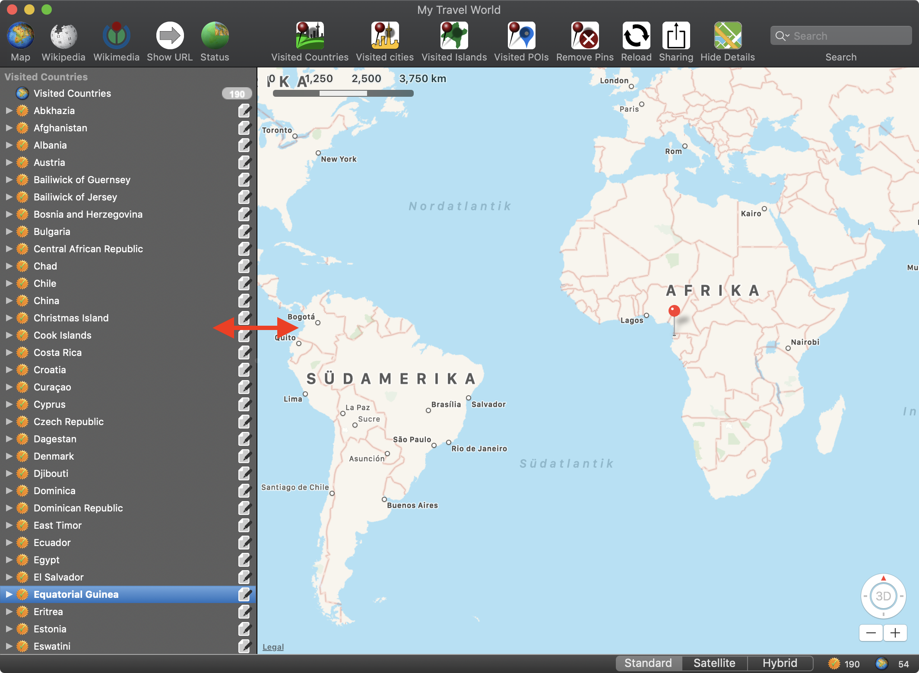Click the Remove Pins icon
919x673 pixels.
585,36
